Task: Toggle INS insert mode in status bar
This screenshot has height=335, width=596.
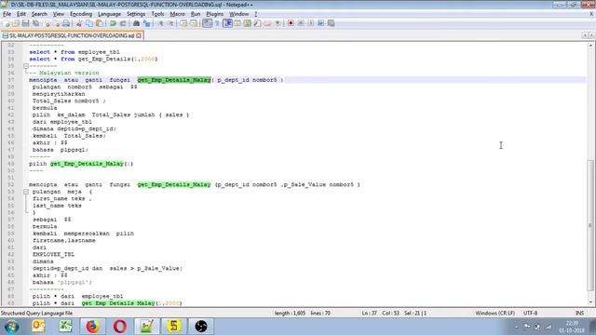Action: tap(579, 313)
